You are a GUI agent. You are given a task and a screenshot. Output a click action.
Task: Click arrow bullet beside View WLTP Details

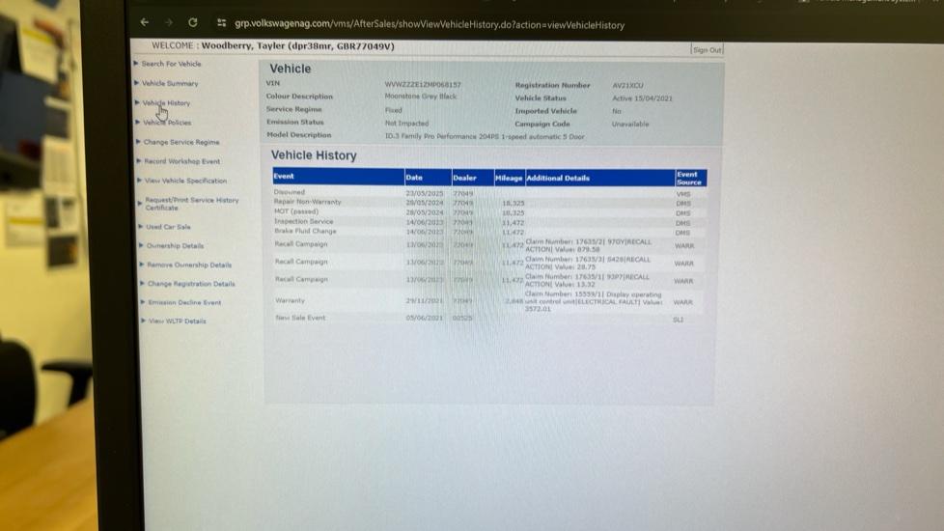tap(143, 321)
